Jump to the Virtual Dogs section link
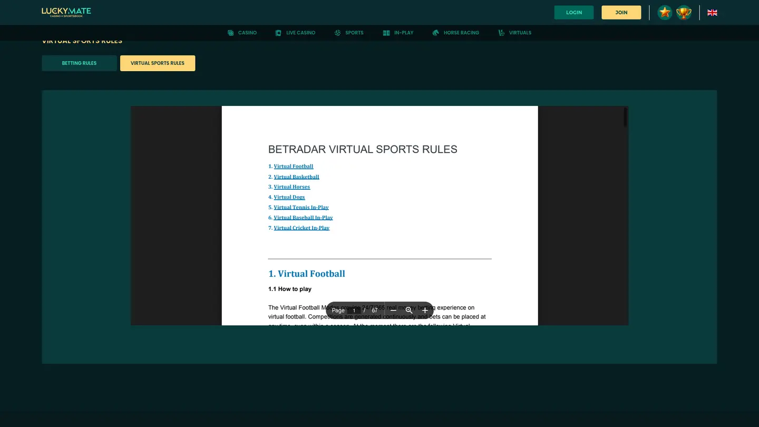This screenshot has height=427, width=759. 289,197
